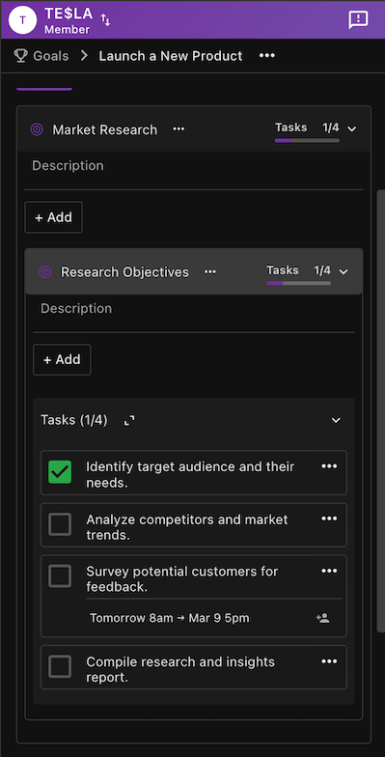Click Analyze competitors and market trends text
This screenshot has height=757, width=385.
187,527
